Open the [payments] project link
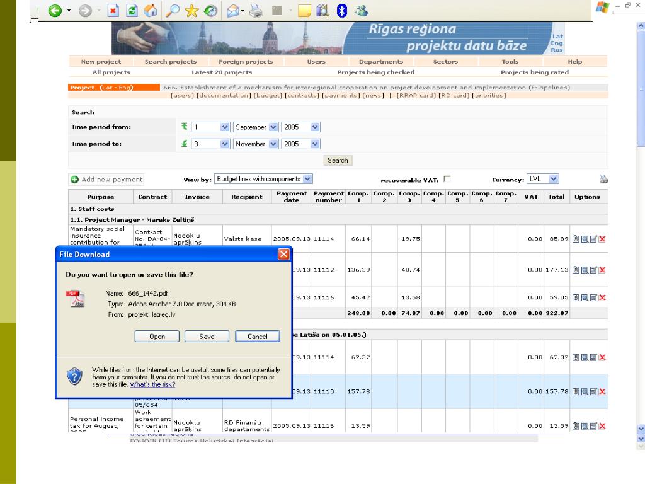645x484 pixels. [x=341, y=96]
